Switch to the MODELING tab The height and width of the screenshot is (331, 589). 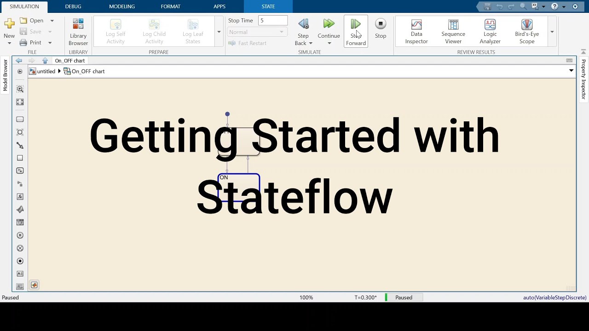click(122, 6)
